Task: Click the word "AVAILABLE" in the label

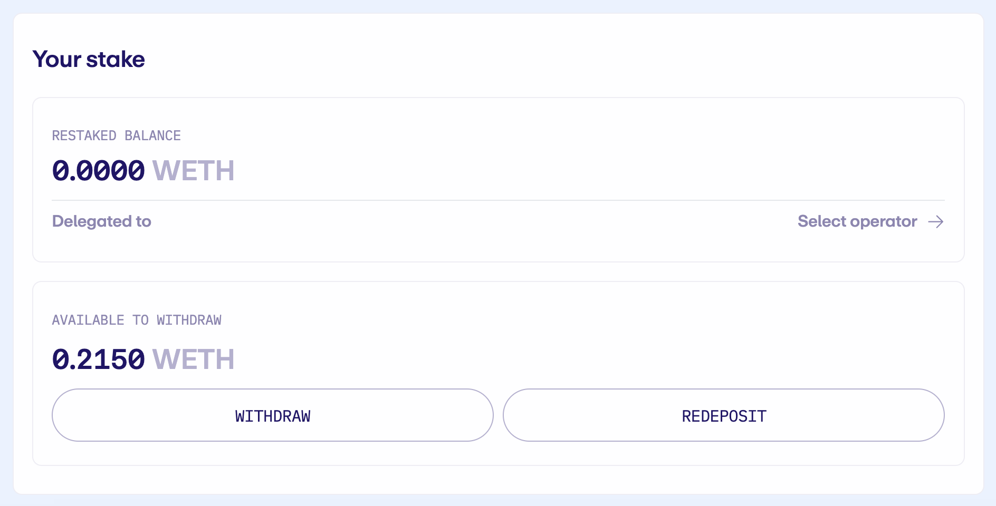Action: (88, 320)
